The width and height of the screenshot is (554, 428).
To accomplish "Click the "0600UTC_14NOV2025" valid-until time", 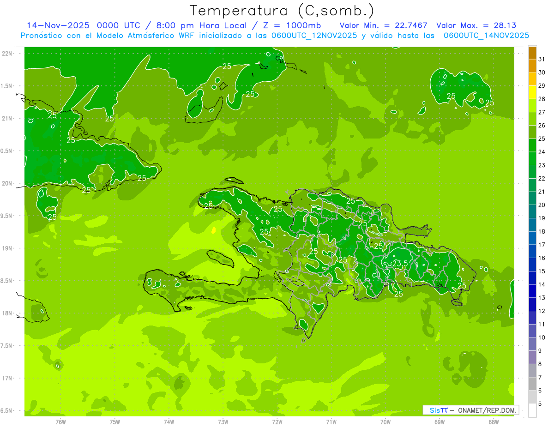I will point(486,36).
